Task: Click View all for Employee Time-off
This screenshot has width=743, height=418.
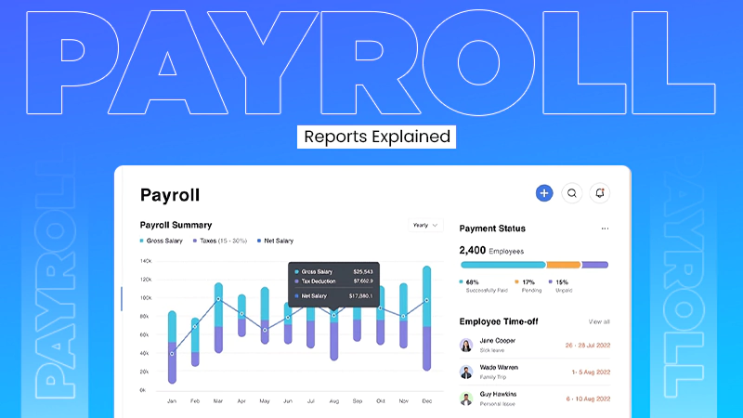Action: 599,321
